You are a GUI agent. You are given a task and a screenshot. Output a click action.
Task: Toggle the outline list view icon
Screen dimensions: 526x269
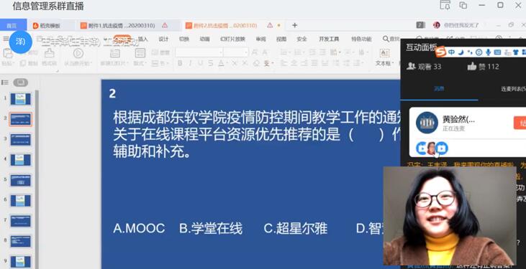tap(5, 82)
